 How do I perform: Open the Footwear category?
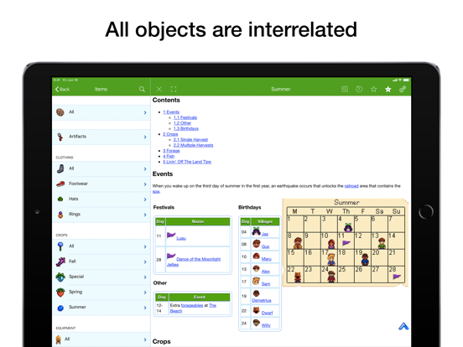pyautogui.click(x=101, y=184)
